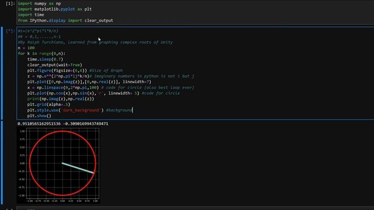Select the cell prompt labeled [1]:

pyautogui.click(x=11, y=3)
